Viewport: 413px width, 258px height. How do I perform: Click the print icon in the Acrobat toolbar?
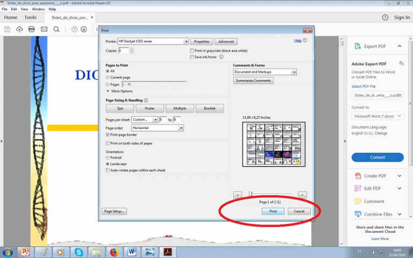click(x=32, y=29)
